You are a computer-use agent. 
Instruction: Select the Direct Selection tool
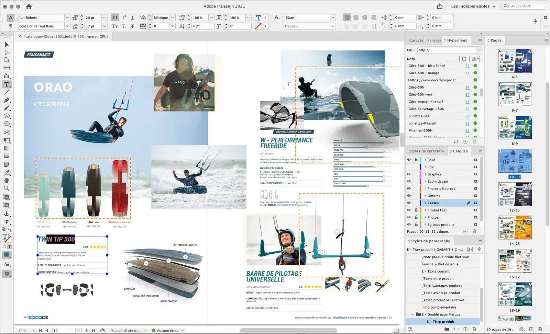[7, 52]
